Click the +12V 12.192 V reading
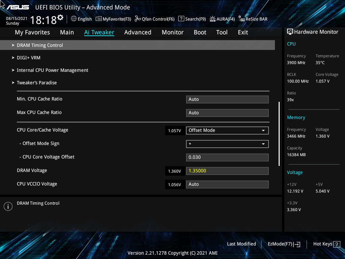The image size is (345, 259). click(x=295, y=191)
